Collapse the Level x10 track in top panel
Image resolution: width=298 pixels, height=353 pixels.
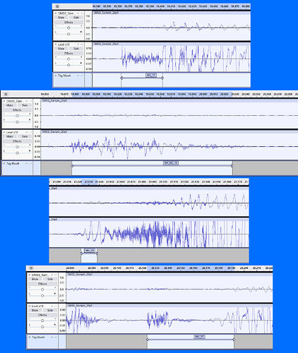click(x=78, y=44)
